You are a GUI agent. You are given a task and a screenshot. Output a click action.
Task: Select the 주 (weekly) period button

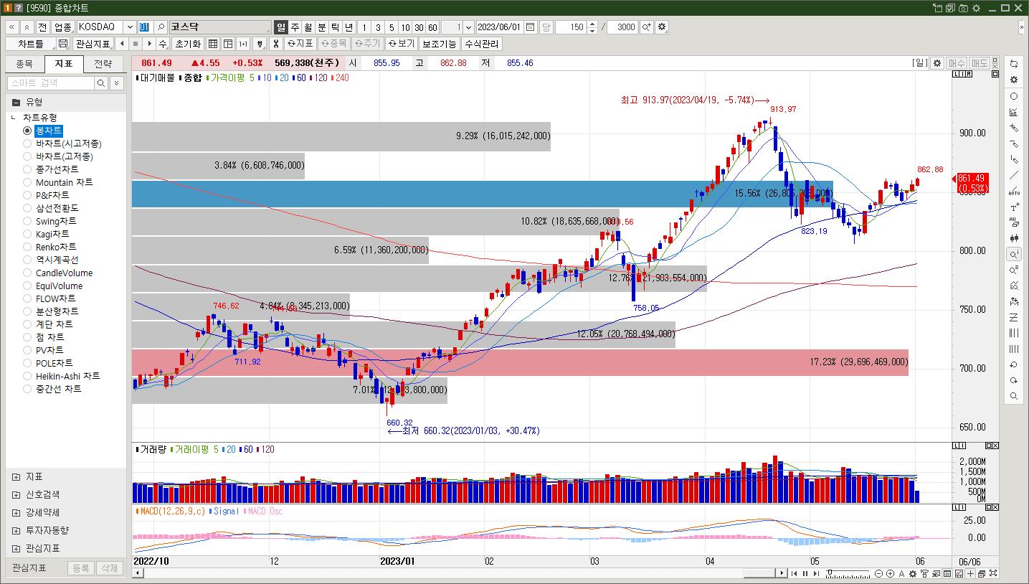295,27
